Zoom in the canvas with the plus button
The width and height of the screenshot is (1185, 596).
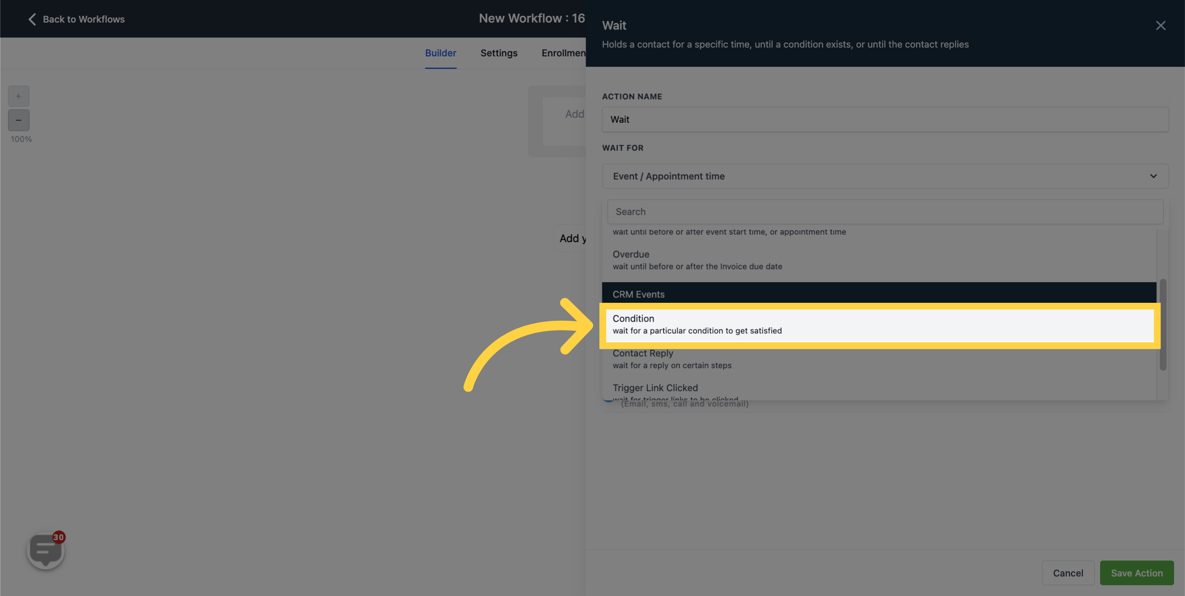pyautogui.click(x=18, y=96)
